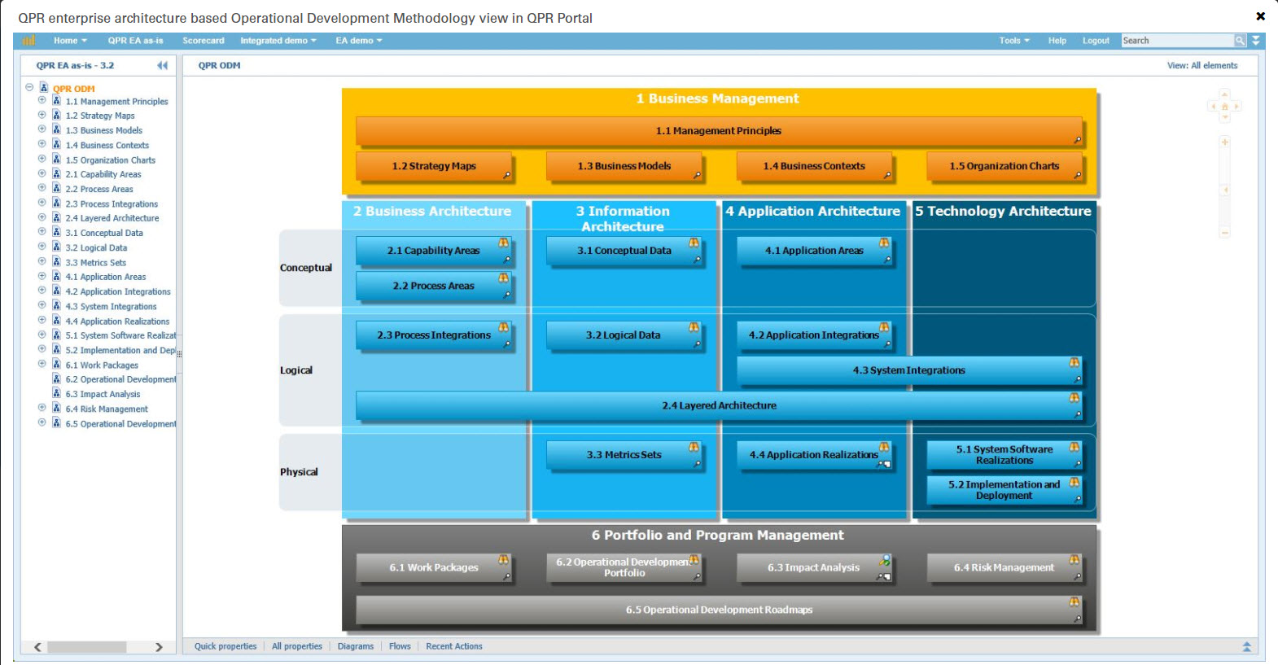The image size is (1278, 665).
Task: Click the tree panel horizontal scrollbar thumb
Action: pos(86,647)
